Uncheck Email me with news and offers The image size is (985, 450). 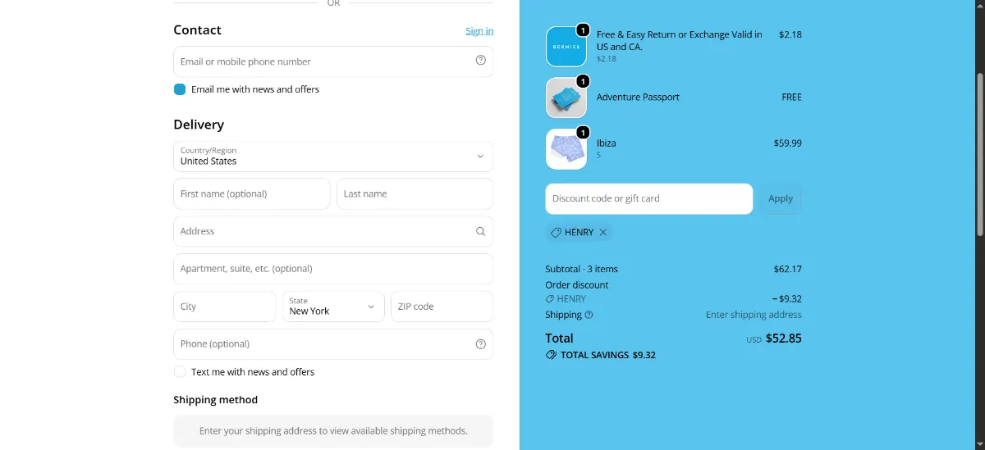[x=180, y=89]
